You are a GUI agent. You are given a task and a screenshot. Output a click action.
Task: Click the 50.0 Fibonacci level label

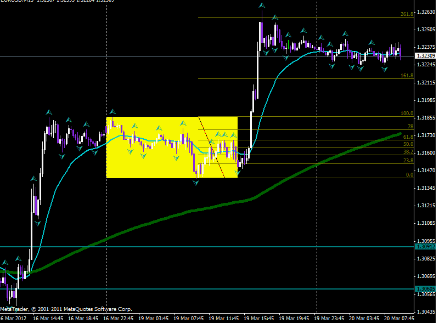(408, 144)
